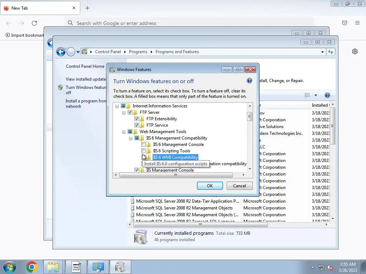The width and height of the screenshot is (366, 274).
Task: Open View installed updates link
Action: [x=86, y=79]
